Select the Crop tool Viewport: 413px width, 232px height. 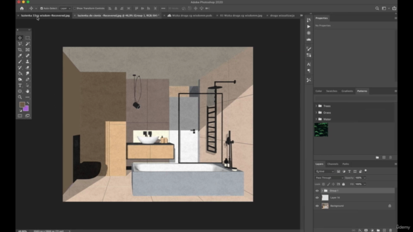coord(20,50)
